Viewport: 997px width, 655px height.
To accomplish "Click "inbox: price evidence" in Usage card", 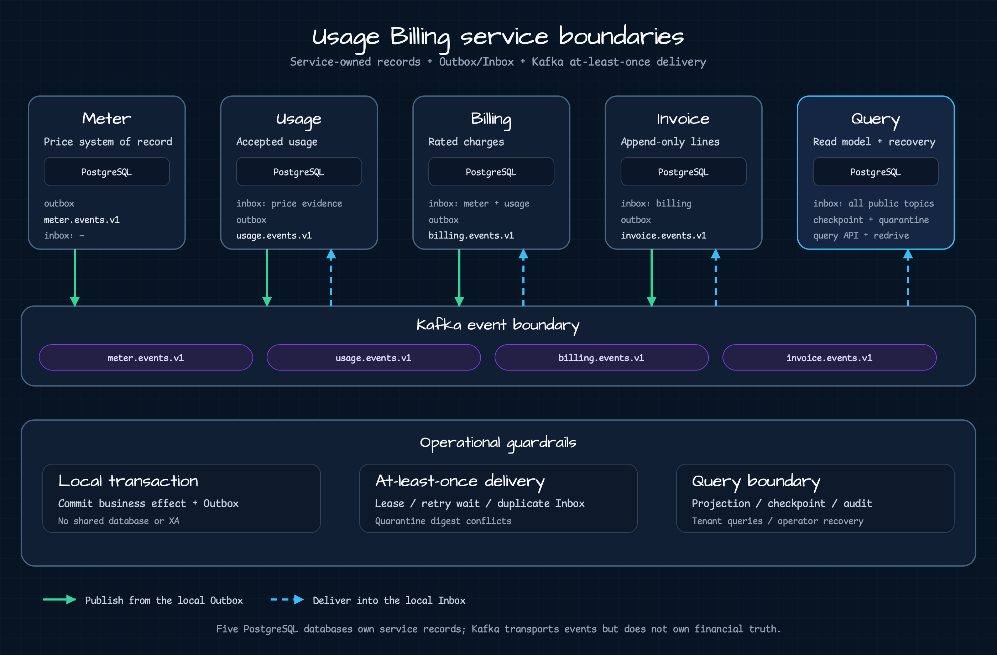I will point(289,204).
